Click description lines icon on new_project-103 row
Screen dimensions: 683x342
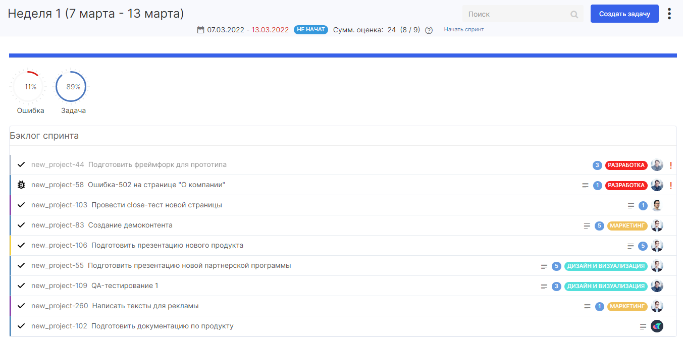tap(631, 206)
